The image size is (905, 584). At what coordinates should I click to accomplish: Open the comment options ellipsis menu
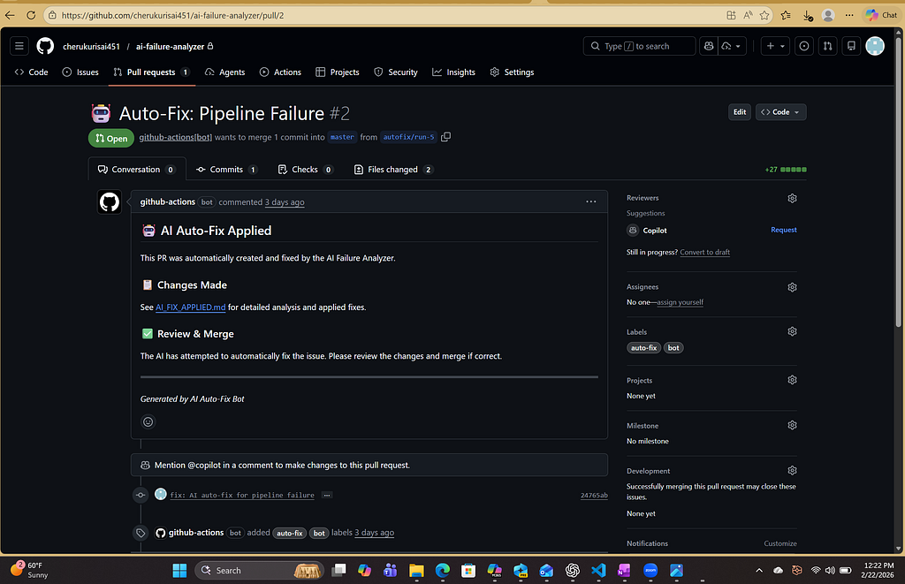[591, 201]
